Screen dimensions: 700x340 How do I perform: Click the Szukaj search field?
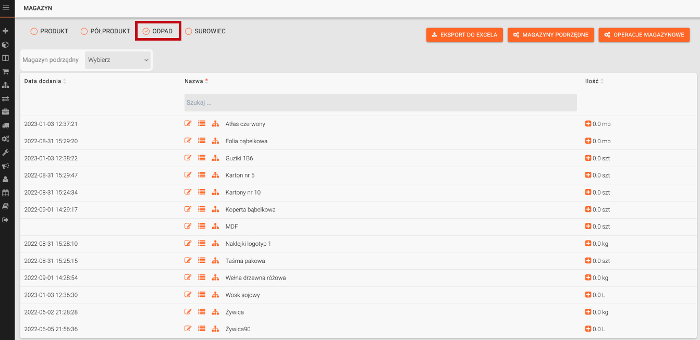tap(380, 103)
